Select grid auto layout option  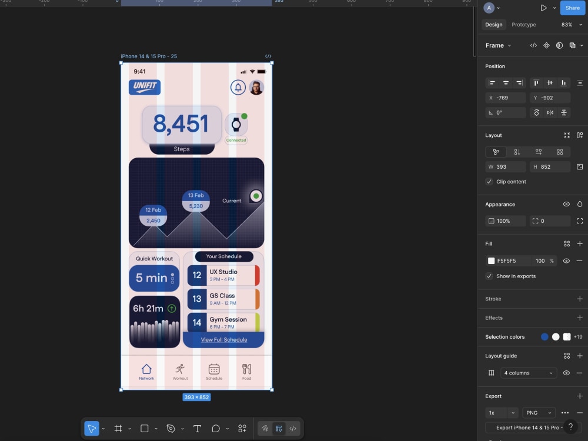tap(560, 152)
